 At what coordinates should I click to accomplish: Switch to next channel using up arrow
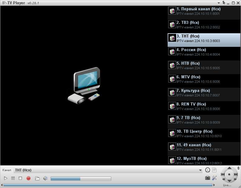229,168
